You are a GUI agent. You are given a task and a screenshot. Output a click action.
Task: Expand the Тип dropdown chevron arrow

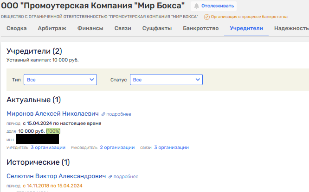tap(92, 80)
